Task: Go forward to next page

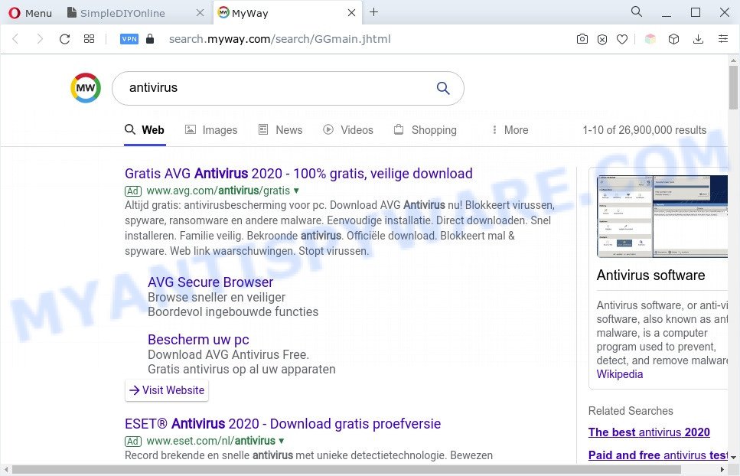Action: coord(40,39)
